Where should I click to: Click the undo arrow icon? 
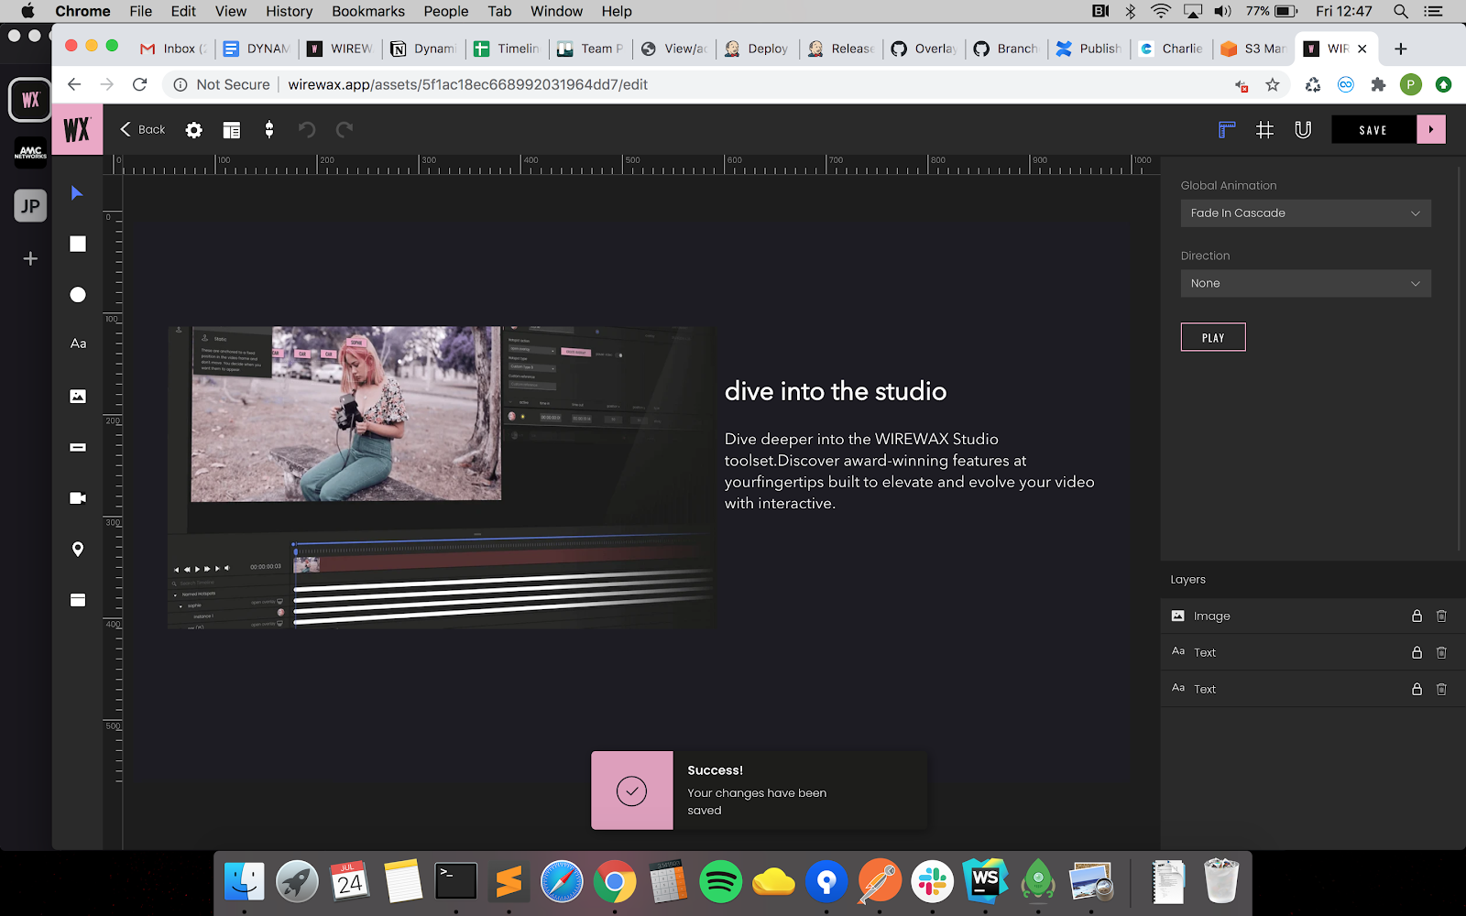tap(307, 130)
